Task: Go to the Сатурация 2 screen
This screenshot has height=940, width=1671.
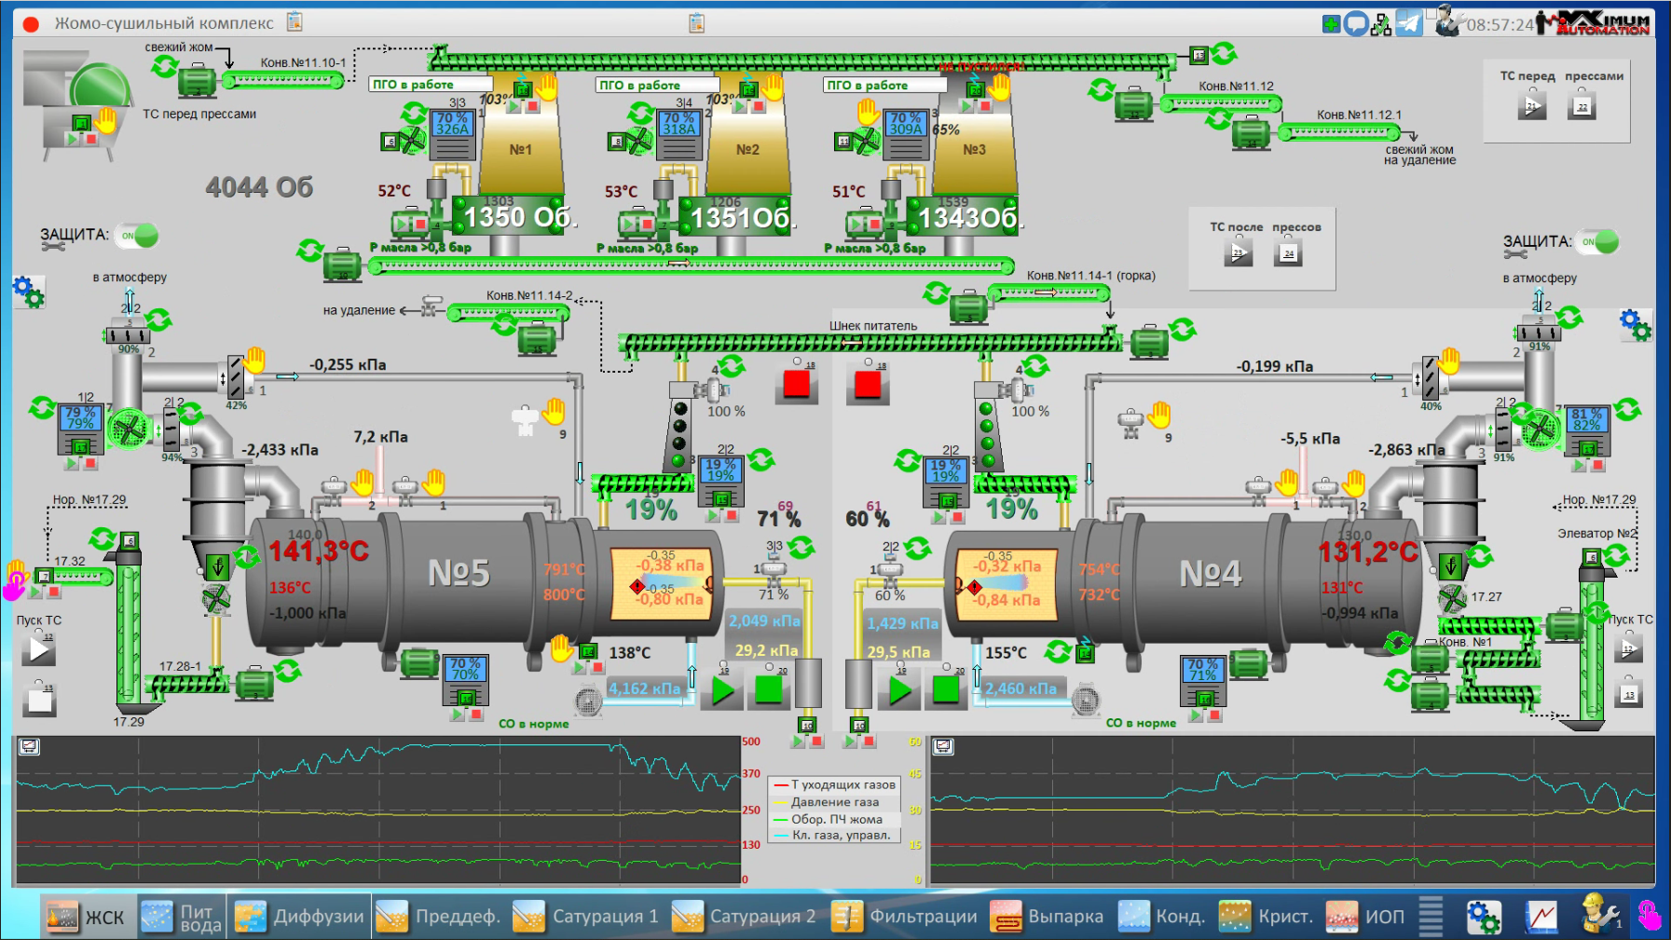Action: 744,917
